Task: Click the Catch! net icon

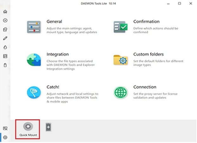Action: click(x=34, y=92)
